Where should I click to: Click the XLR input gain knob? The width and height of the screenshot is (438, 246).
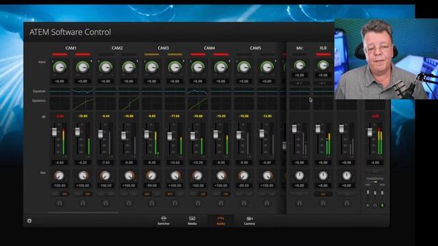(x=323, y=66)
